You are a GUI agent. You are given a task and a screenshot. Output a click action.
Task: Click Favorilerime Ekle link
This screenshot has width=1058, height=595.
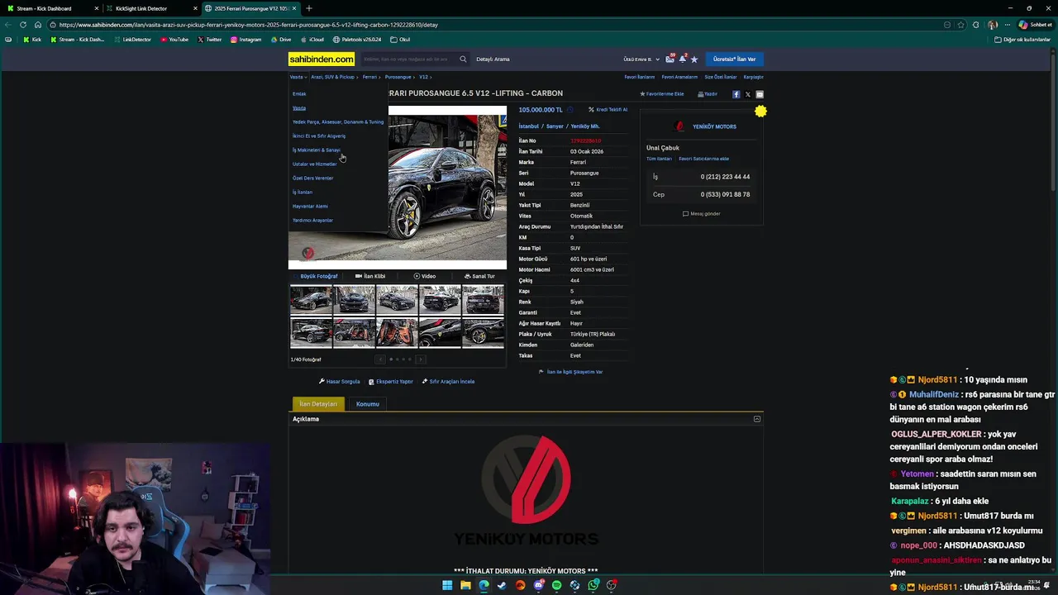coord(662,94)
